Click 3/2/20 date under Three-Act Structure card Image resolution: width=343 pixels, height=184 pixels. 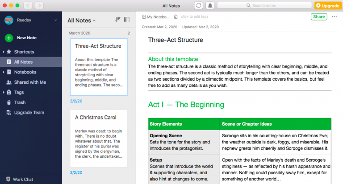(x=76, y=101)
